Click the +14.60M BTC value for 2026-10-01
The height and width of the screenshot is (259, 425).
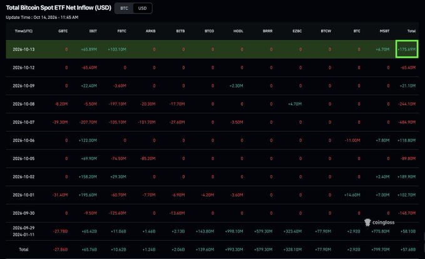352,195
